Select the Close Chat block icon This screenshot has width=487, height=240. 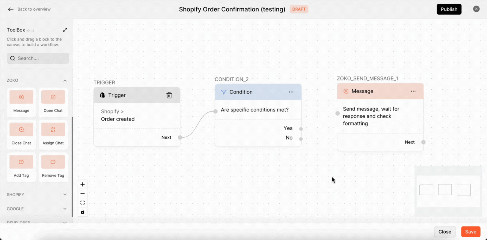21,129
